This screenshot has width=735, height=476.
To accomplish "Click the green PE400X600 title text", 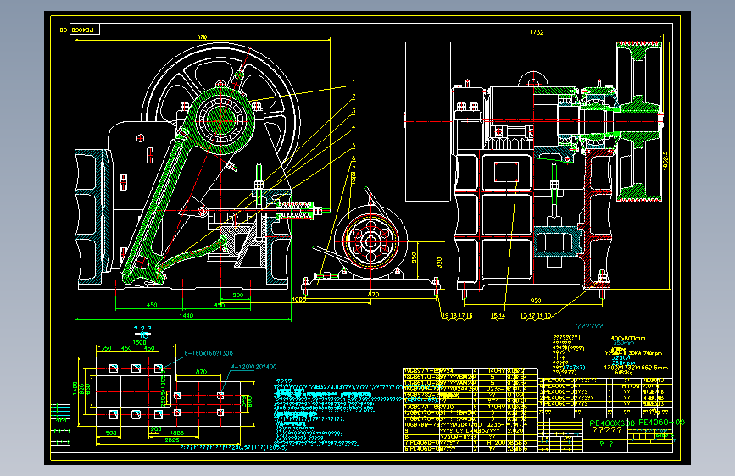I will point(612,423).
